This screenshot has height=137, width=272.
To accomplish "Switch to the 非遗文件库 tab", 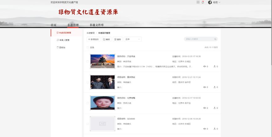I will pyautogui.click(x=96, y=25).
